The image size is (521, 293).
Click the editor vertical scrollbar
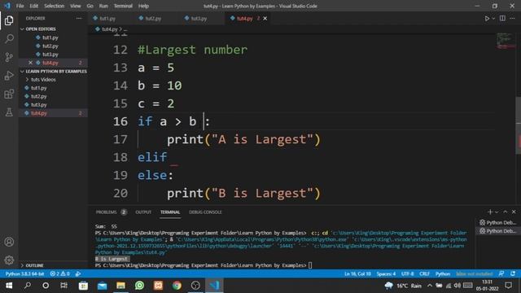point(518,125)
